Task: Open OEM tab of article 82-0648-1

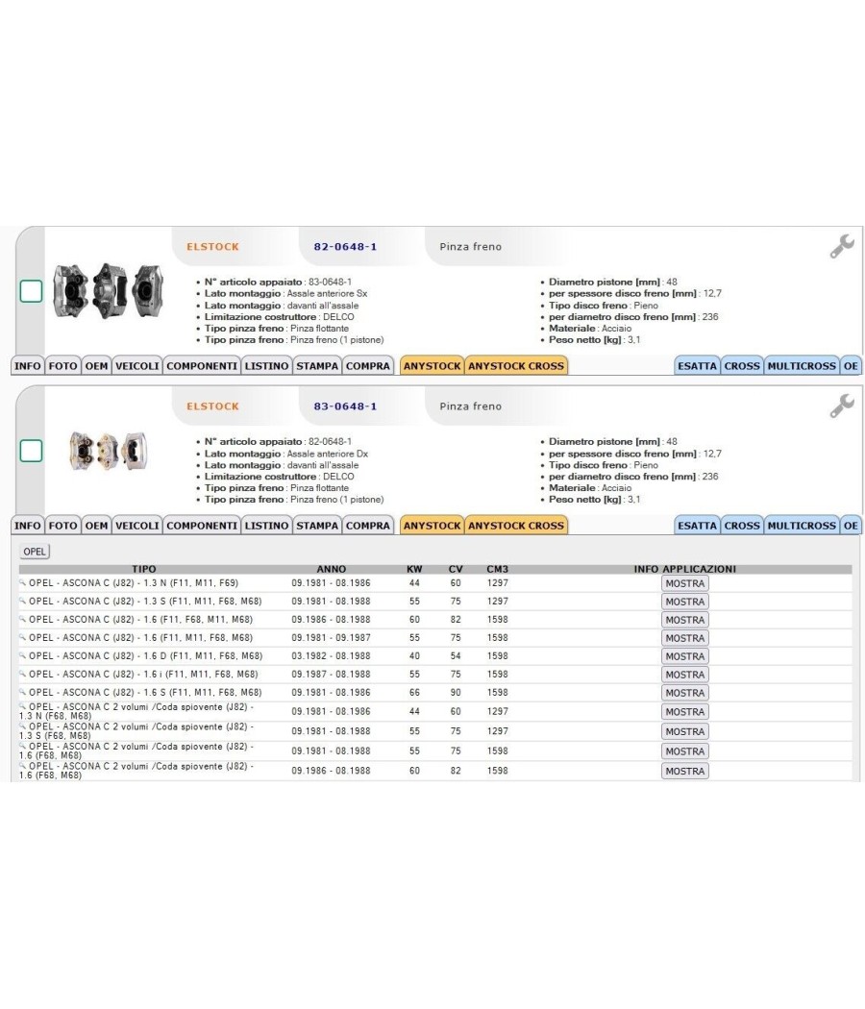Action: point(96,366)
